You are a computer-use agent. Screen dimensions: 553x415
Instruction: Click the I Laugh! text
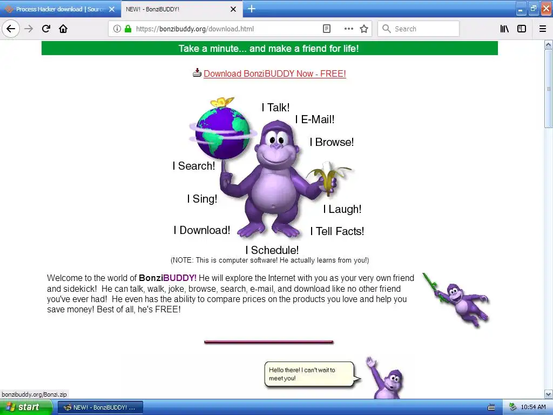coord(342,209)
